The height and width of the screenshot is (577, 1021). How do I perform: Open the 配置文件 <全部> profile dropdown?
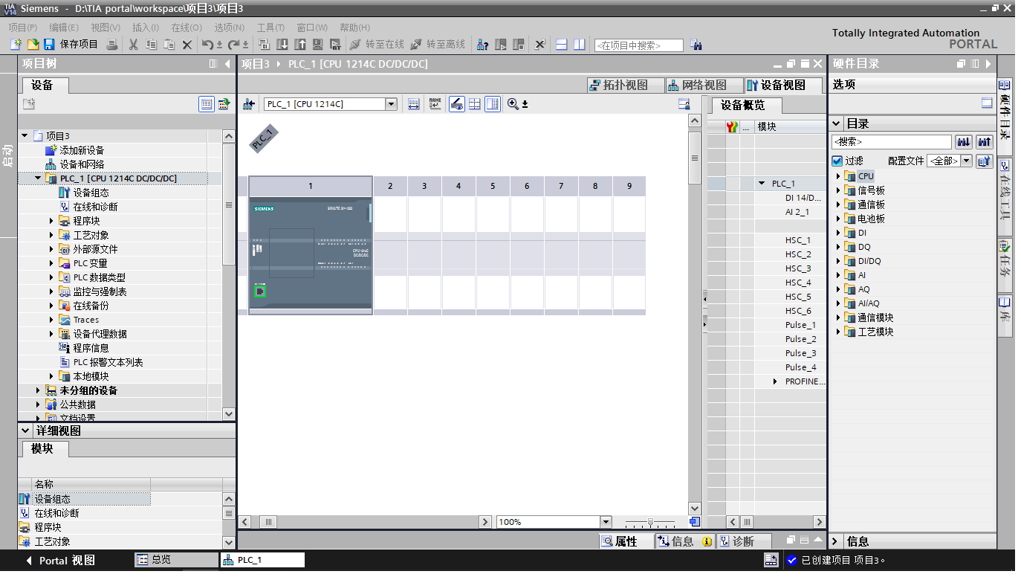coord(966,161)
